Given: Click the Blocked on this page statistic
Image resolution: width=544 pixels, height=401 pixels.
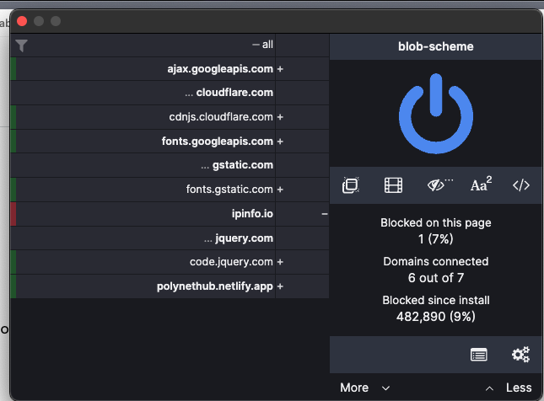Looking at the screenshot, I should (436, 231).
